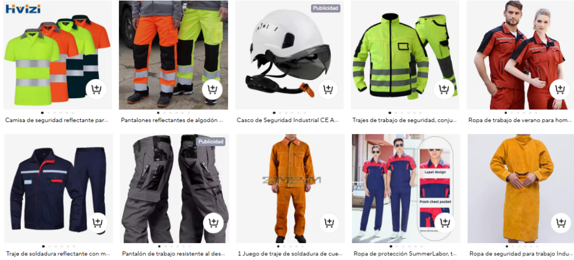
Task: Add SummerLabor protective clothing to cart
Action: click(x=445, y=223)
